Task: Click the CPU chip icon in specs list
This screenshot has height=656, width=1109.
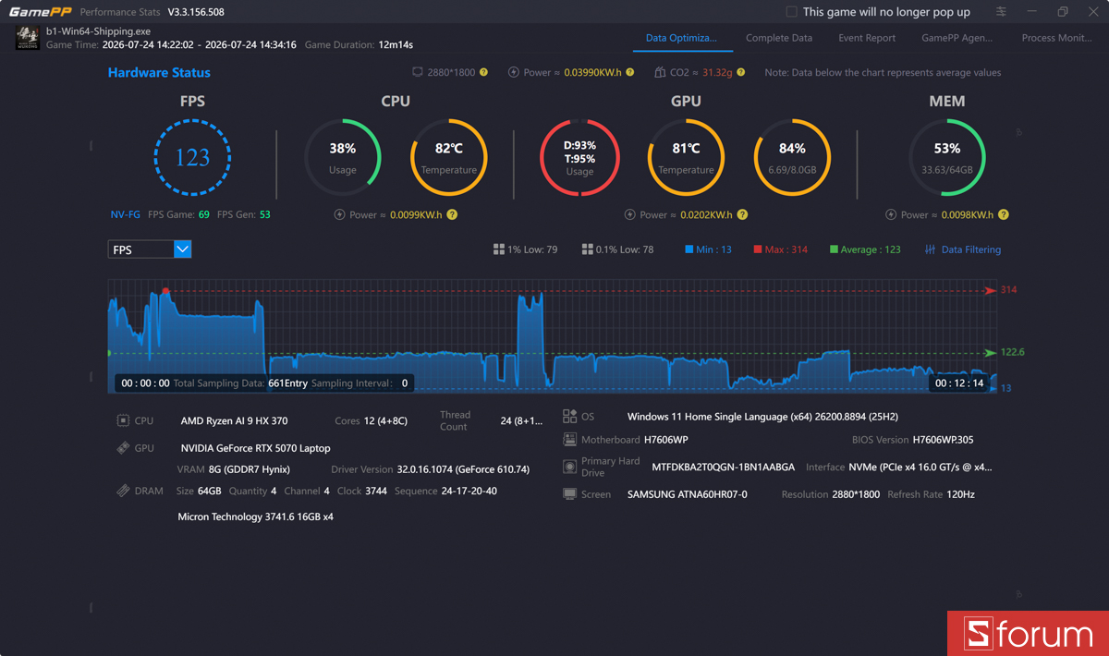Action: pos(123,420)
